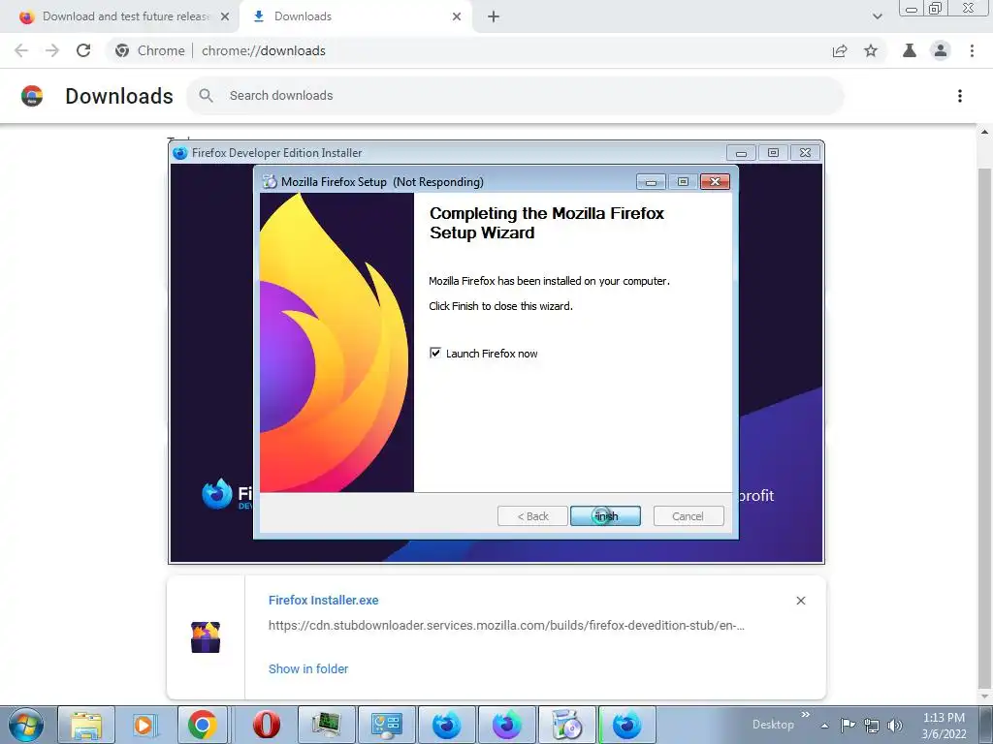Show hidden system tray icons

[824, 726]
